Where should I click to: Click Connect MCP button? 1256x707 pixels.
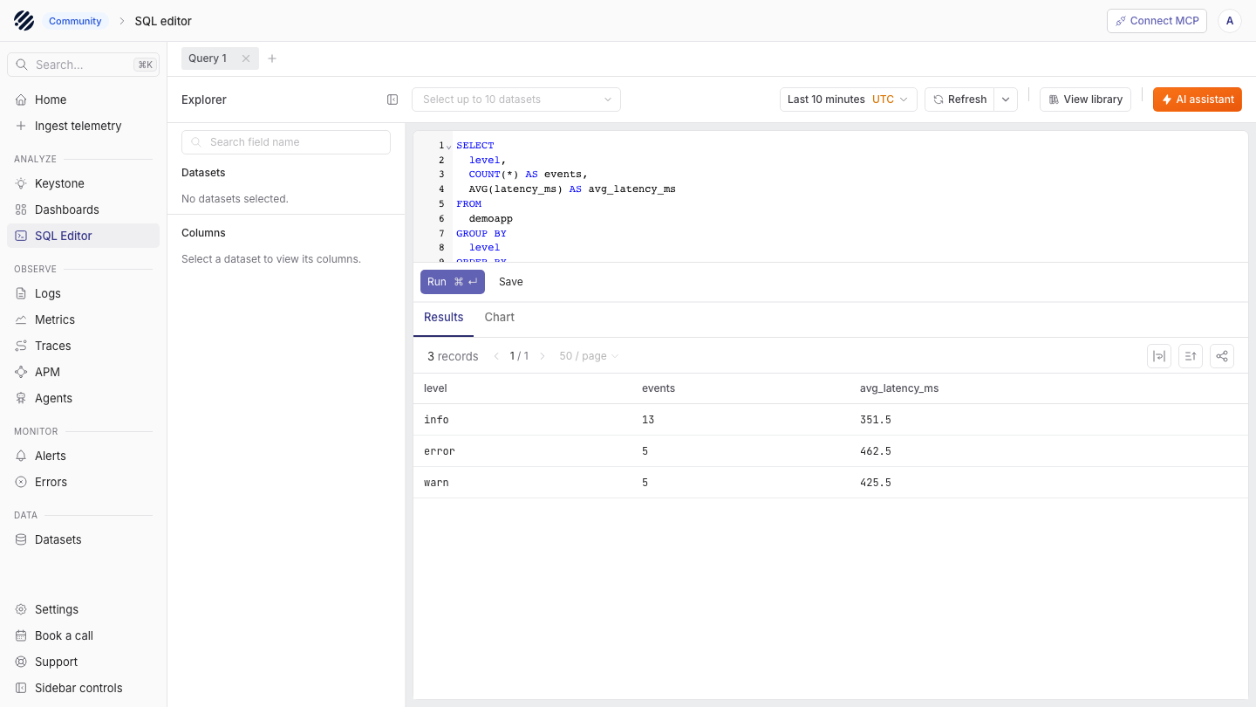[1157, 21]
